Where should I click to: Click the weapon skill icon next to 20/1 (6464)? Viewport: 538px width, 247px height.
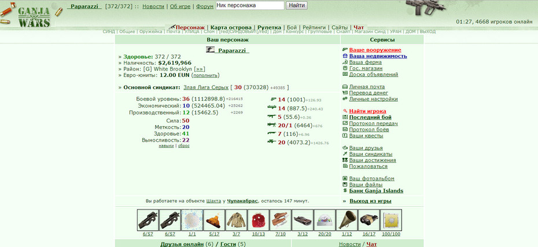pyautogui.click(x=272, y=125)
